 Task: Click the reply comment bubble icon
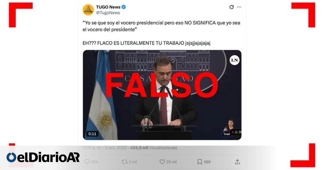point(87,162)
